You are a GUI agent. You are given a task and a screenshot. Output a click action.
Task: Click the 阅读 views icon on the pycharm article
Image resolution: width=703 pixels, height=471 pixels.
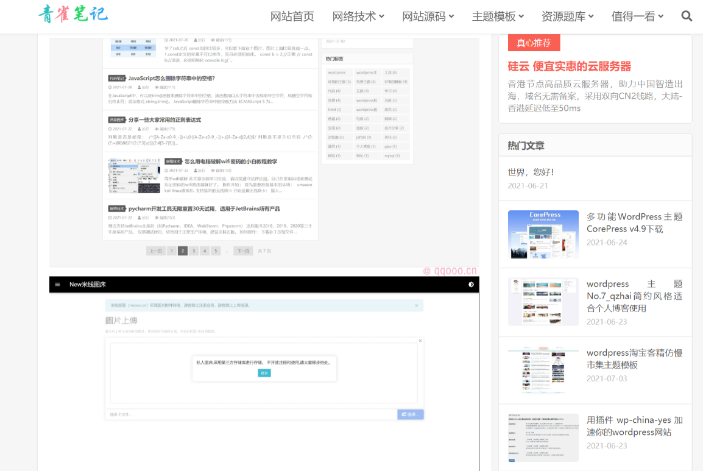(156, 217)
